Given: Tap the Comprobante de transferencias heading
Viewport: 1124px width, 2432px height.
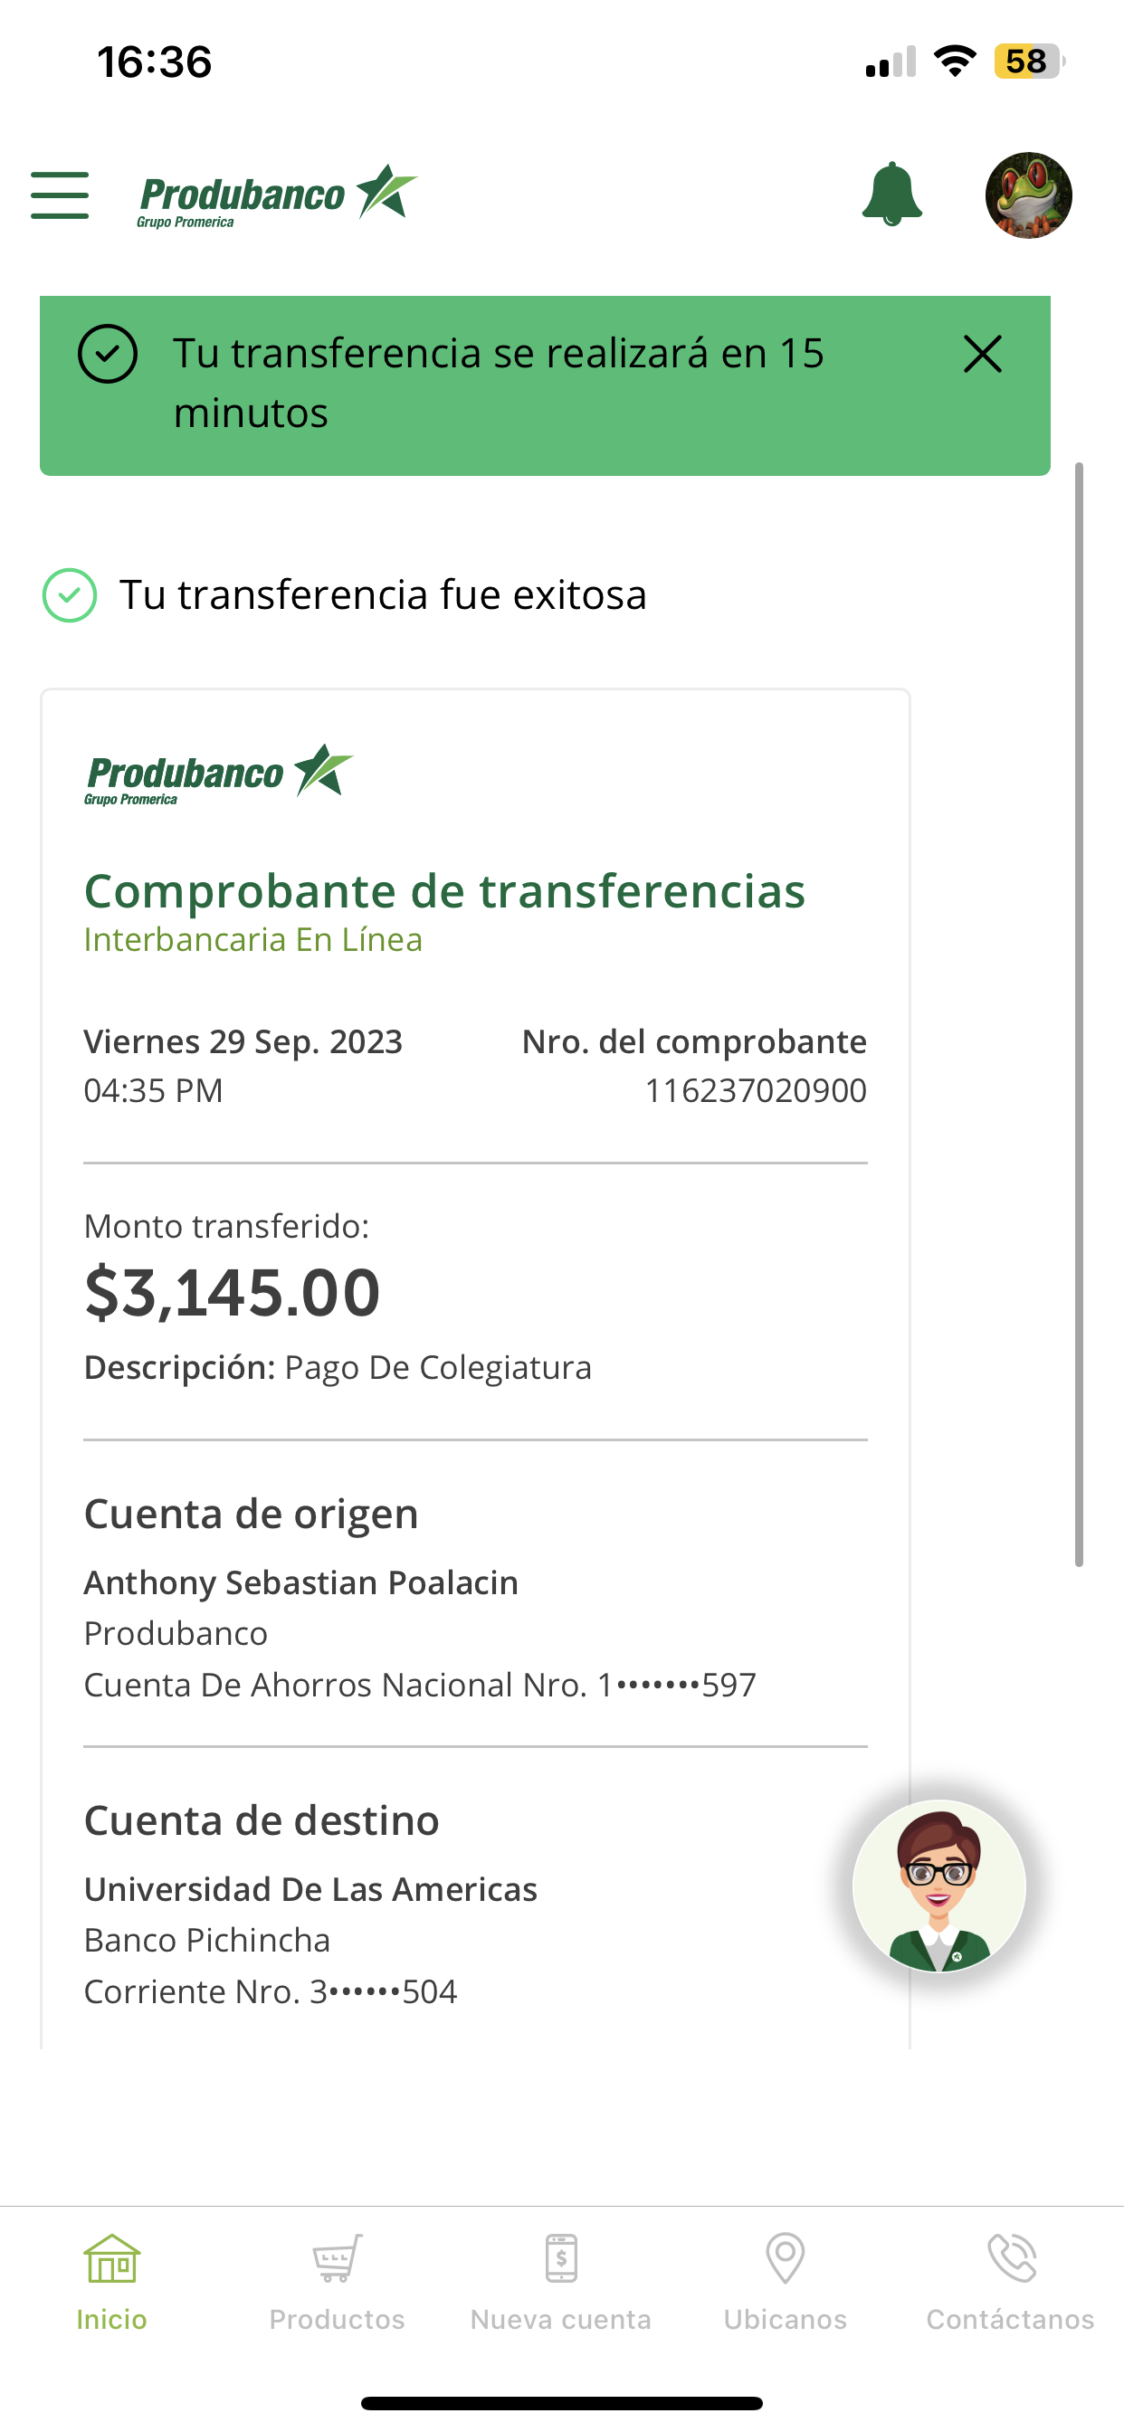Looking at the screenshot, I should (444, 891).
